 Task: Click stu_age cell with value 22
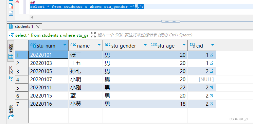[168, 88]
